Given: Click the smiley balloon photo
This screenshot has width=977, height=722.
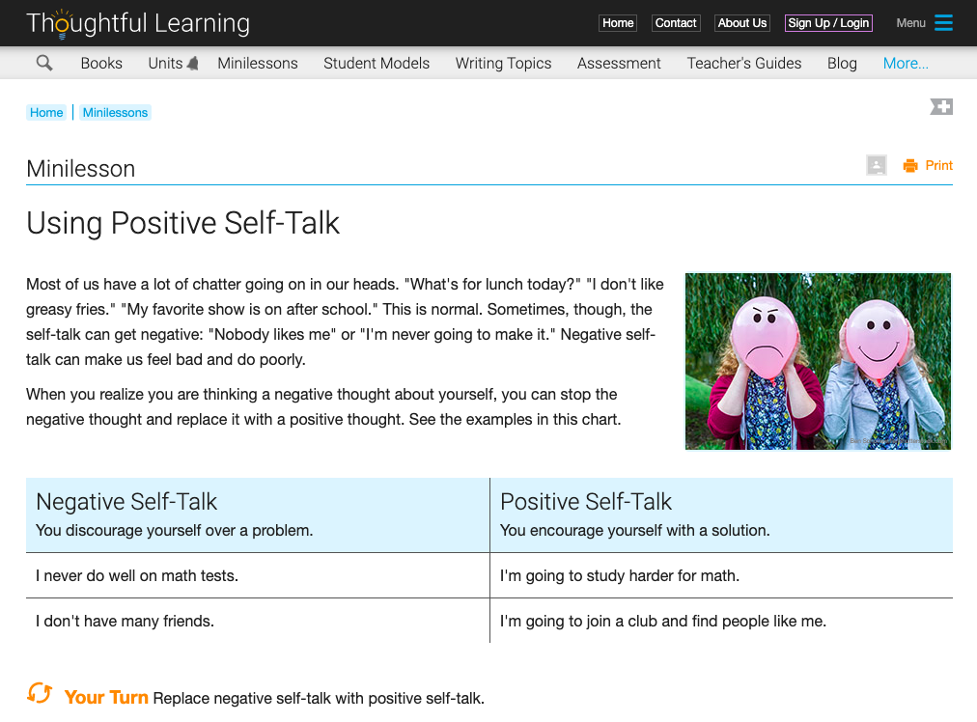Looking at the screenshot, I should click(x=818, y=361).
